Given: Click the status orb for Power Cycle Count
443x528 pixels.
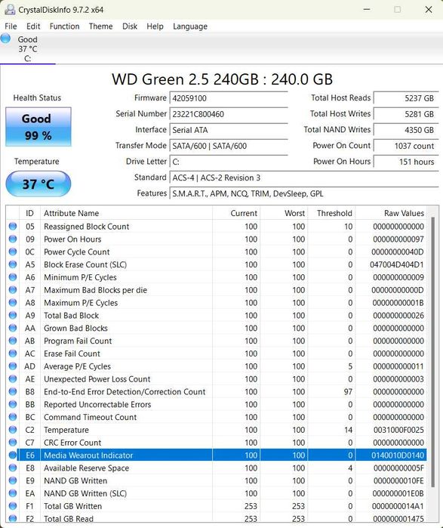Looking at the screenshot, I should [x=13, y=252].
